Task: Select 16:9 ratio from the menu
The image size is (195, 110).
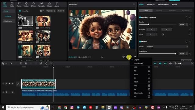Action: [x=141, y=67]
